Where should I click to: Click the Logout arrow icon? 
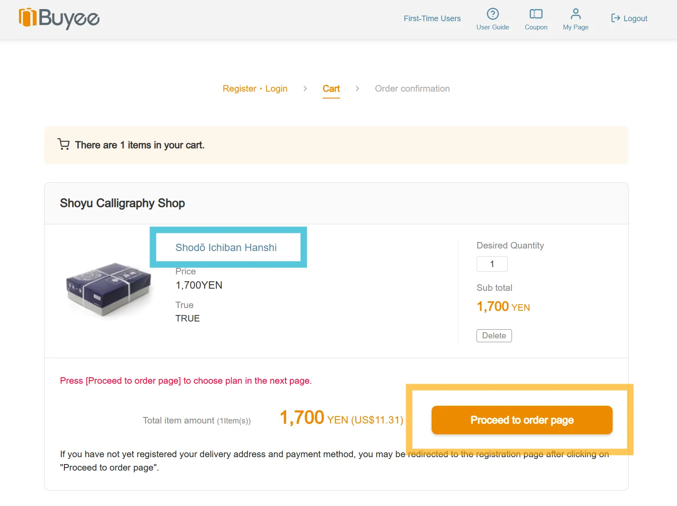[x=615, y=18]
